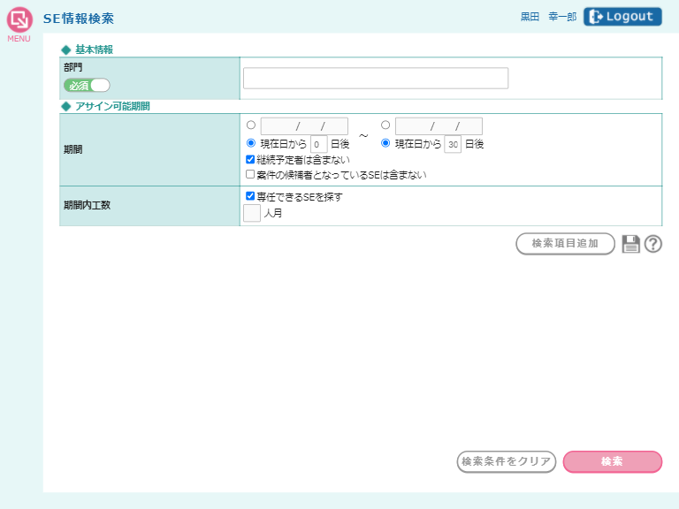Click the start days-offset field showing 0
Image resolution: width=679 pixels, height=509 pixels.
click(319, 144)
